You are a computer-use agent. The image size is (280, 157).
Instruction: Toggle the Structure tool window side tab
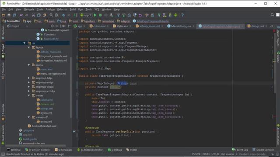click(x=3, y=71)
